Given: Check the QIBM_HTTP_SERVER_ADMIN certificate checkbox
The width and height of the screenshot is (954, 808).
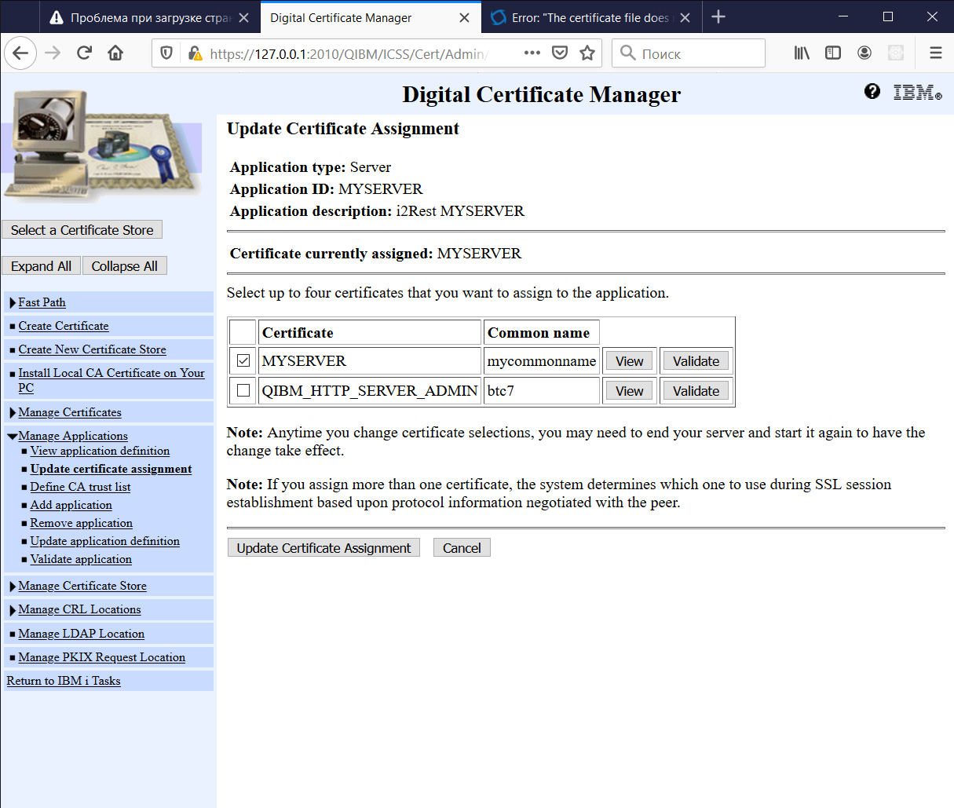Looking at the screenshot, I should coord(243,390).
